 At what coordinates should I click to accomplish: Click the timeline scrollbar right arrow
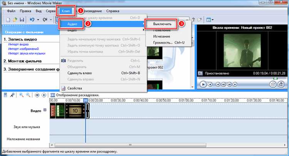(285, 145)
